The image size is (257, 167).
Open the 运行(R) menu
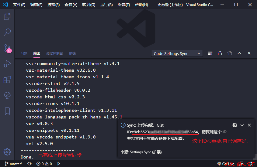click(x=106, y=5)
